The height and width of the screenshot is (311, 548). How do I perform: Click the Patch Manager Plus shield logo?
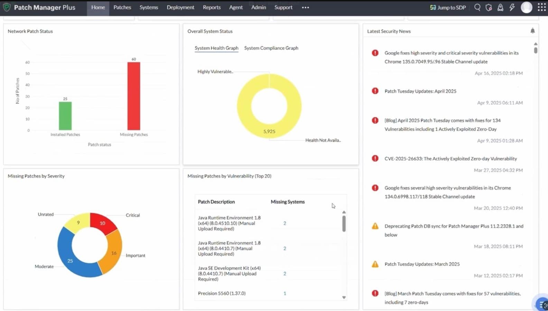(7, 7)
